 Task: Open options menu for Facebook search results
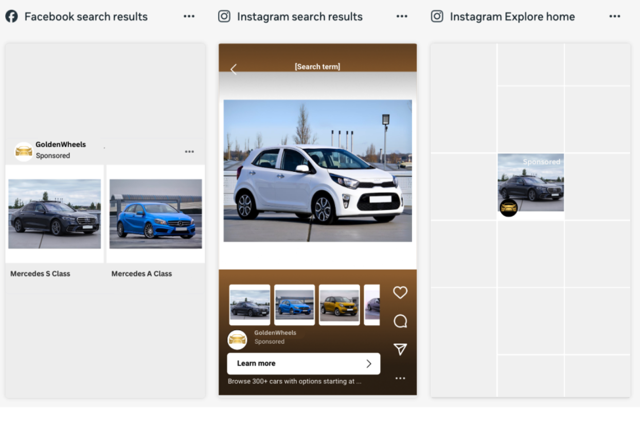189,16
